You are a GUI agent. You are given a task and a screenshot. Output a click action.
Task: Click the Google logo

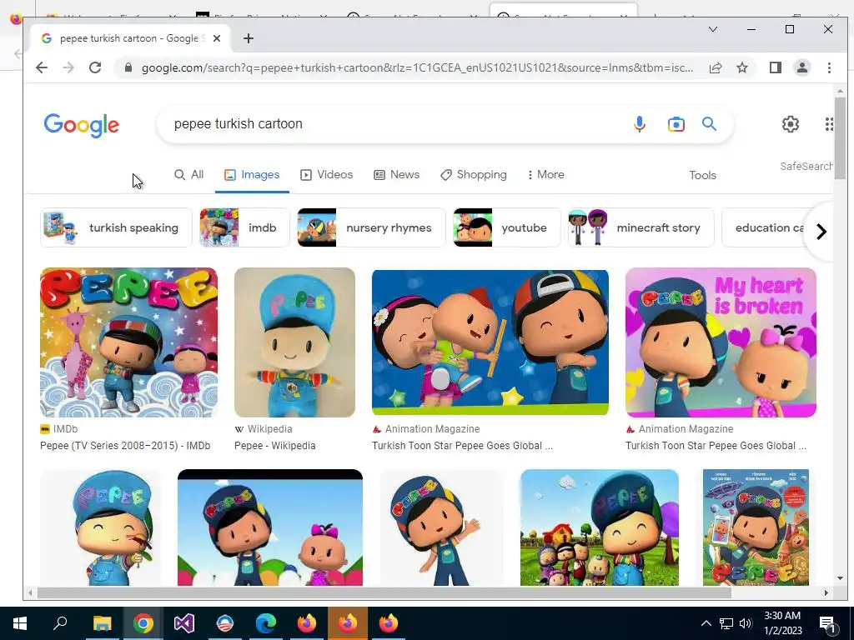[x=81, y=125]
